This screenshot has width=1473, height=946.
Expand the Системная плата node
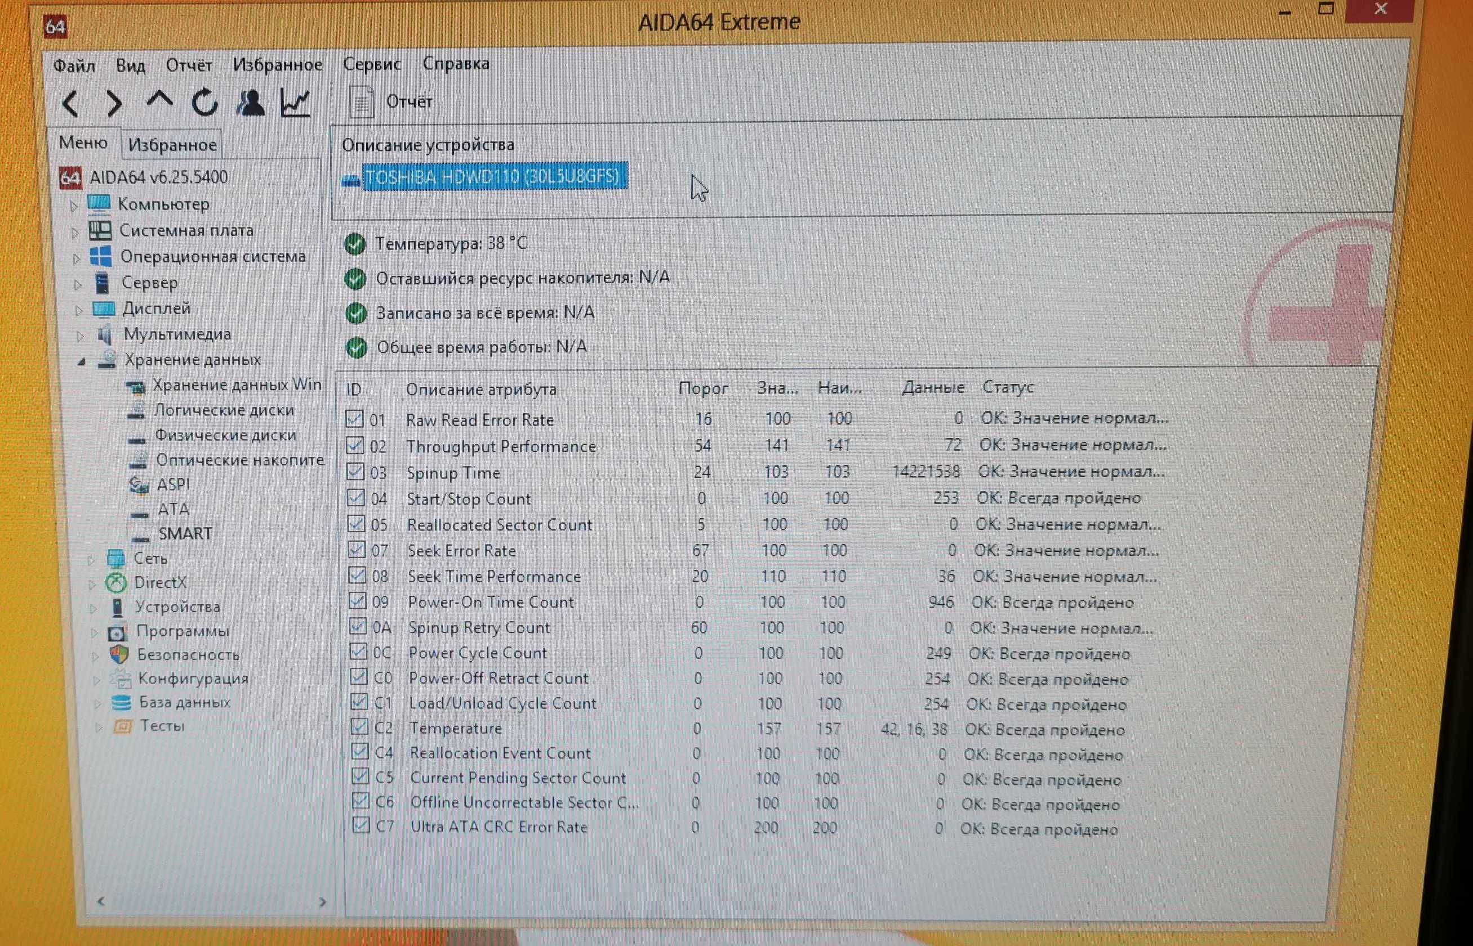point(75,232)
